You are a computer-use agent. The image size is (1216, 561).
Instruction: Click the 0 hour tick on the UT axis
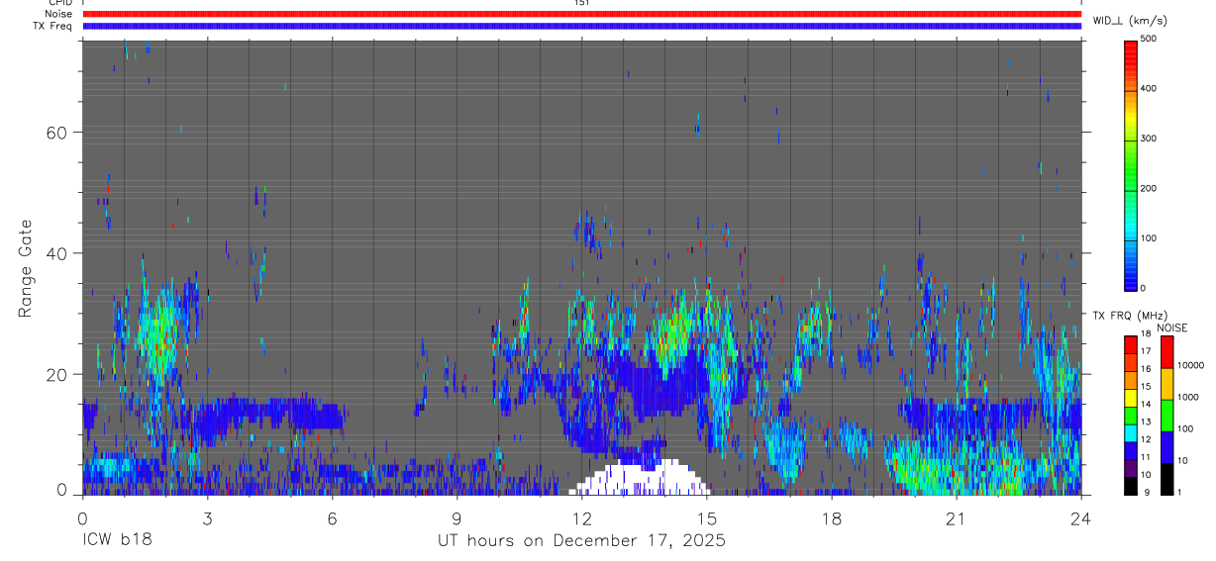[x=82, y=517]
